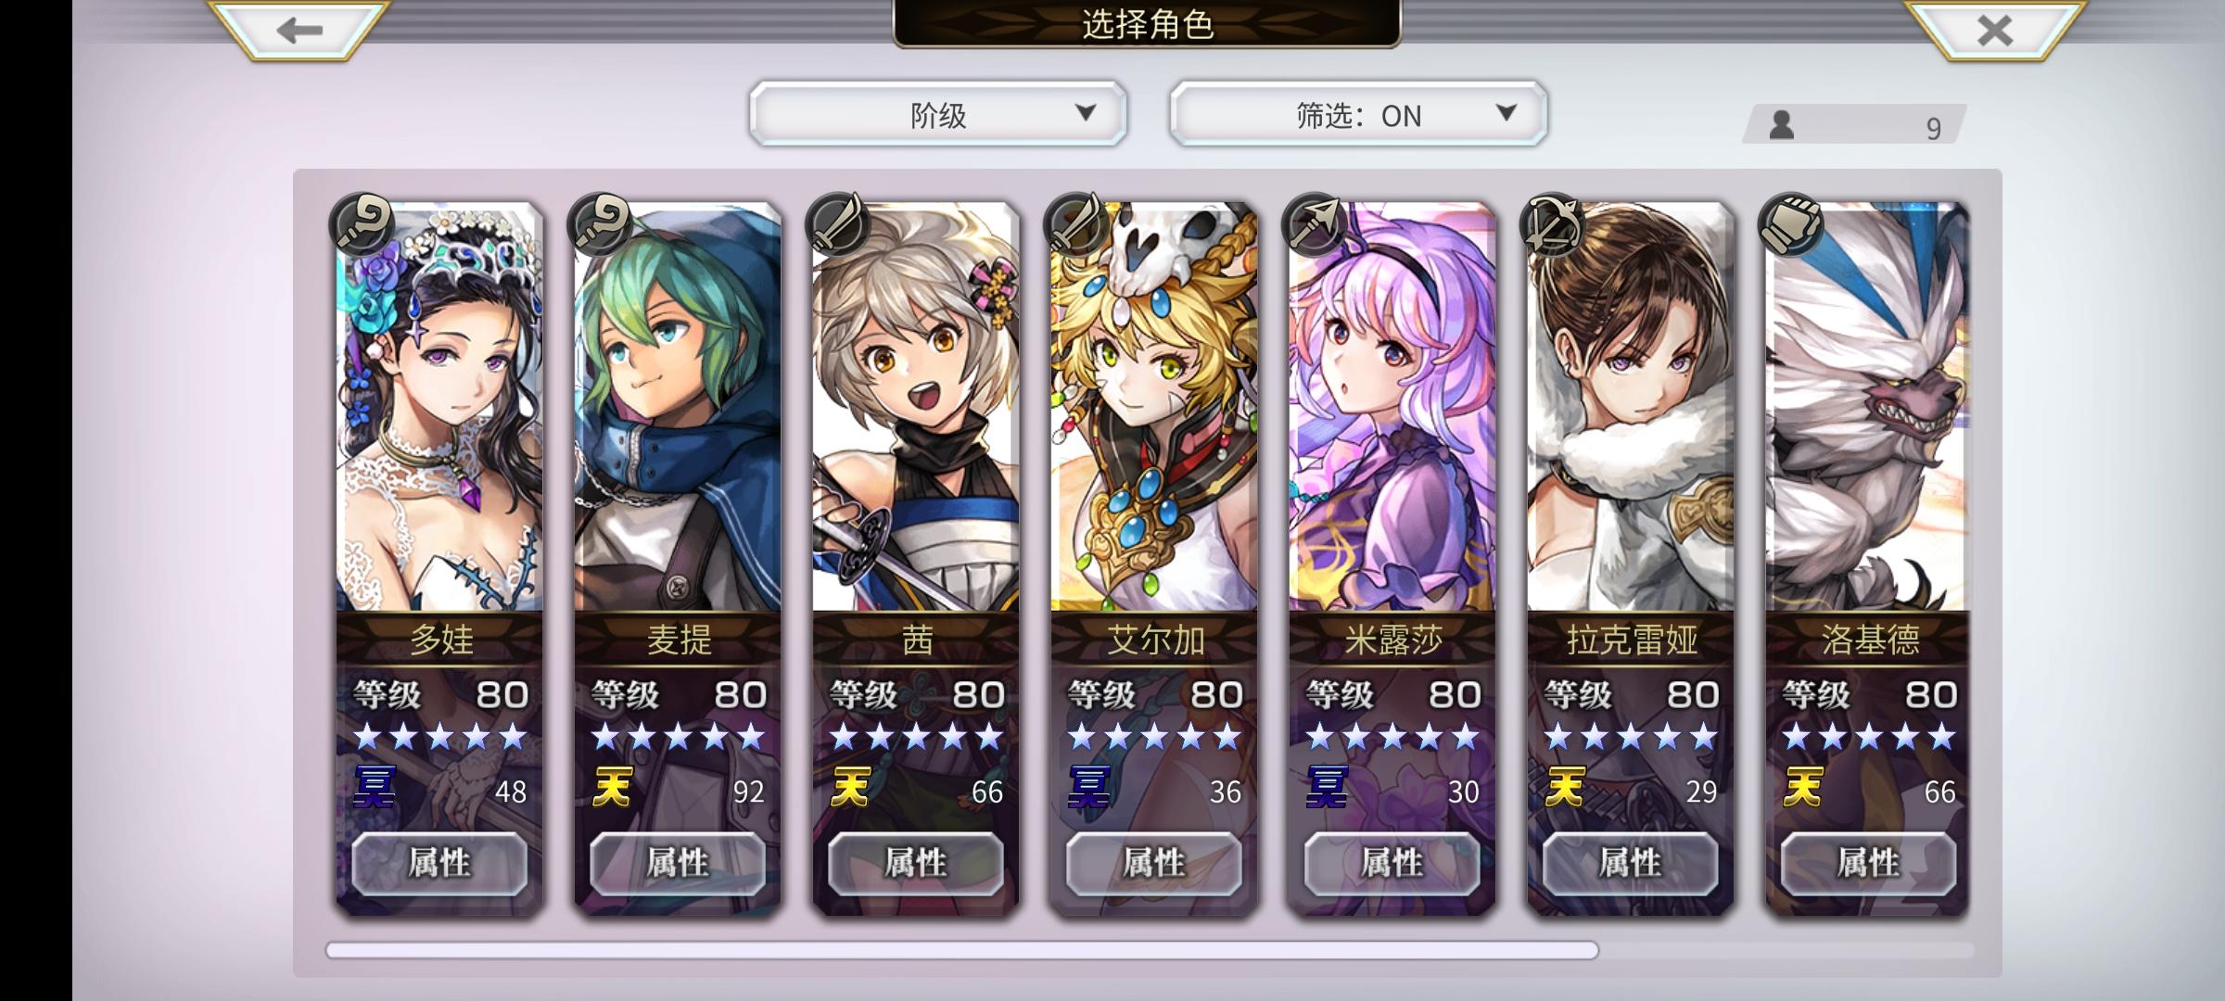The image size is (2225, 1001).
Task: Go back using the arrow button
Action: [x=299, y=31]
